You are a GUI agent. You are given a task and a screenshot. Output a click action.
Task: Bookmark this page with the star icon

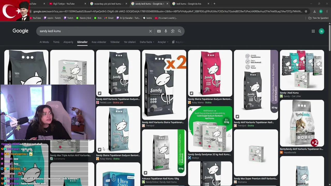(x=306, y=11)
